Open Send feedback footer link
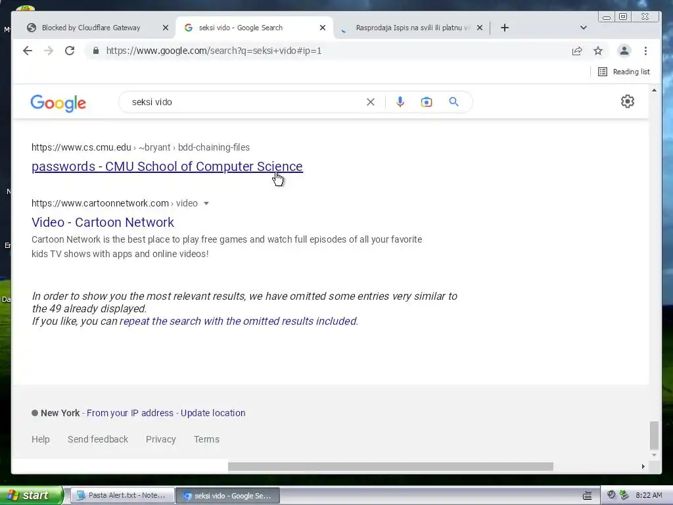The width and height of the screenshot is (673, 505). coord(98,439)
